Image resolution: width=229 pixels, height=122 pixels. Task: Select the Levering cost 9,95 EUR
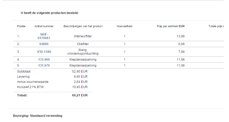tap(81, 77)
